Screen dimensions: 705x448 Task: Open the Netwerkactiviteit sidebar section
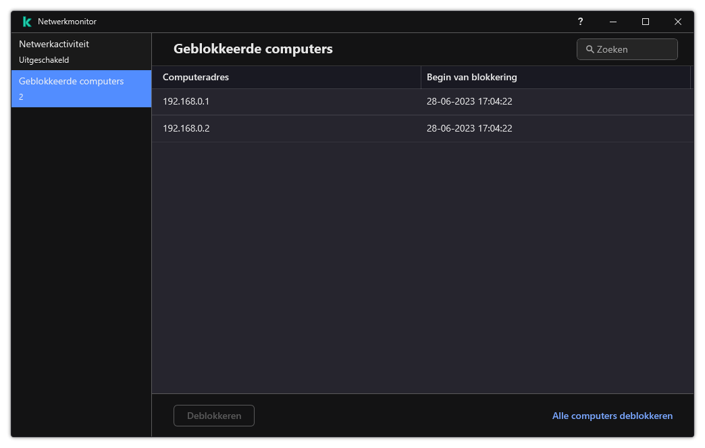tap(55, 43)
